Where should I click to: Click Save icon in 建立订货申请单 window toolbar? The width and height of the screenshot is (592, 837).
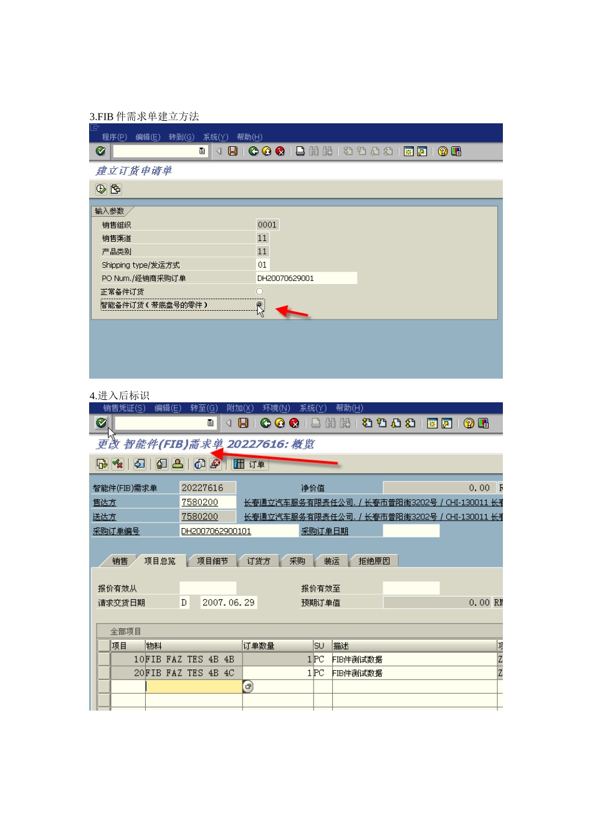(x=232, y=151)
